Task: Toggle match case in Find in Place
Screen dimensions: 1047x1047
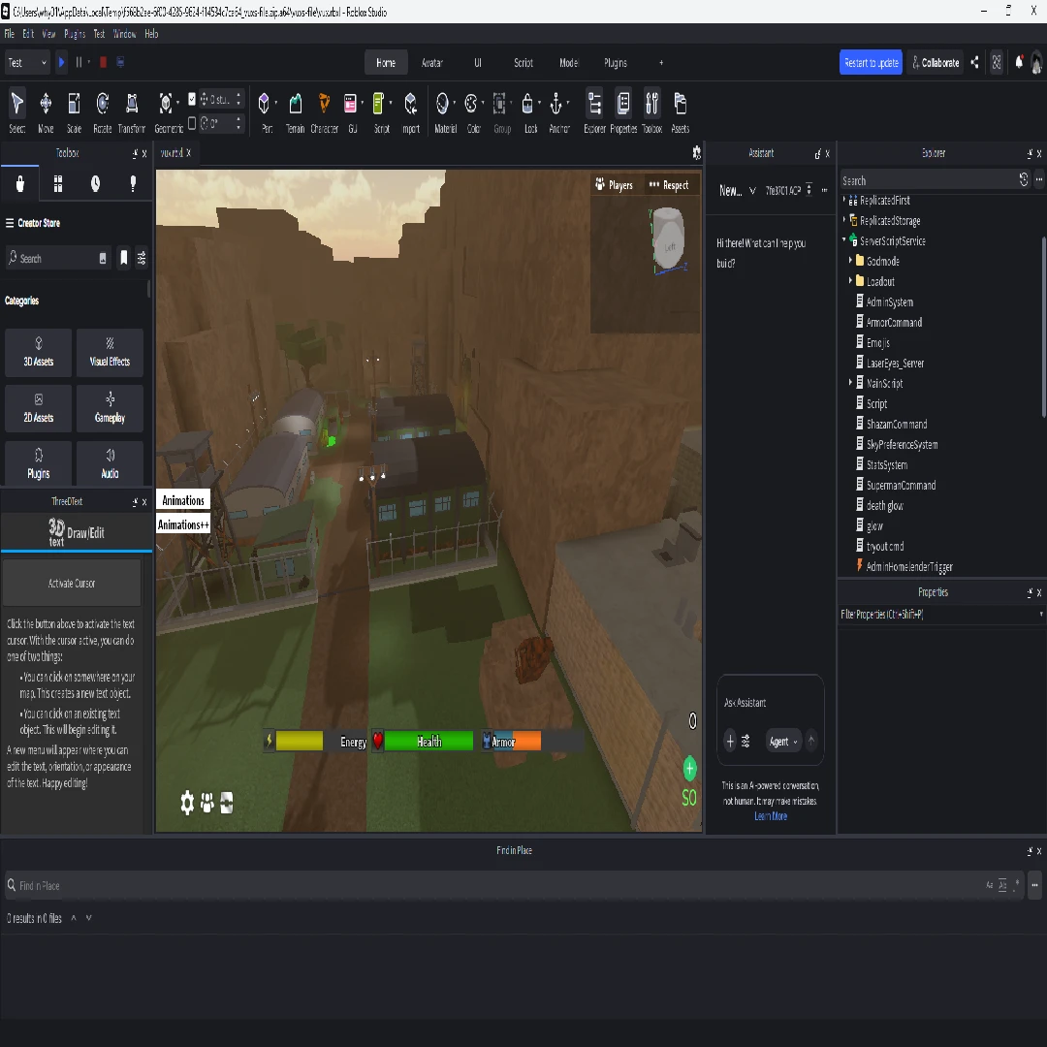Action: pos(989,885)
